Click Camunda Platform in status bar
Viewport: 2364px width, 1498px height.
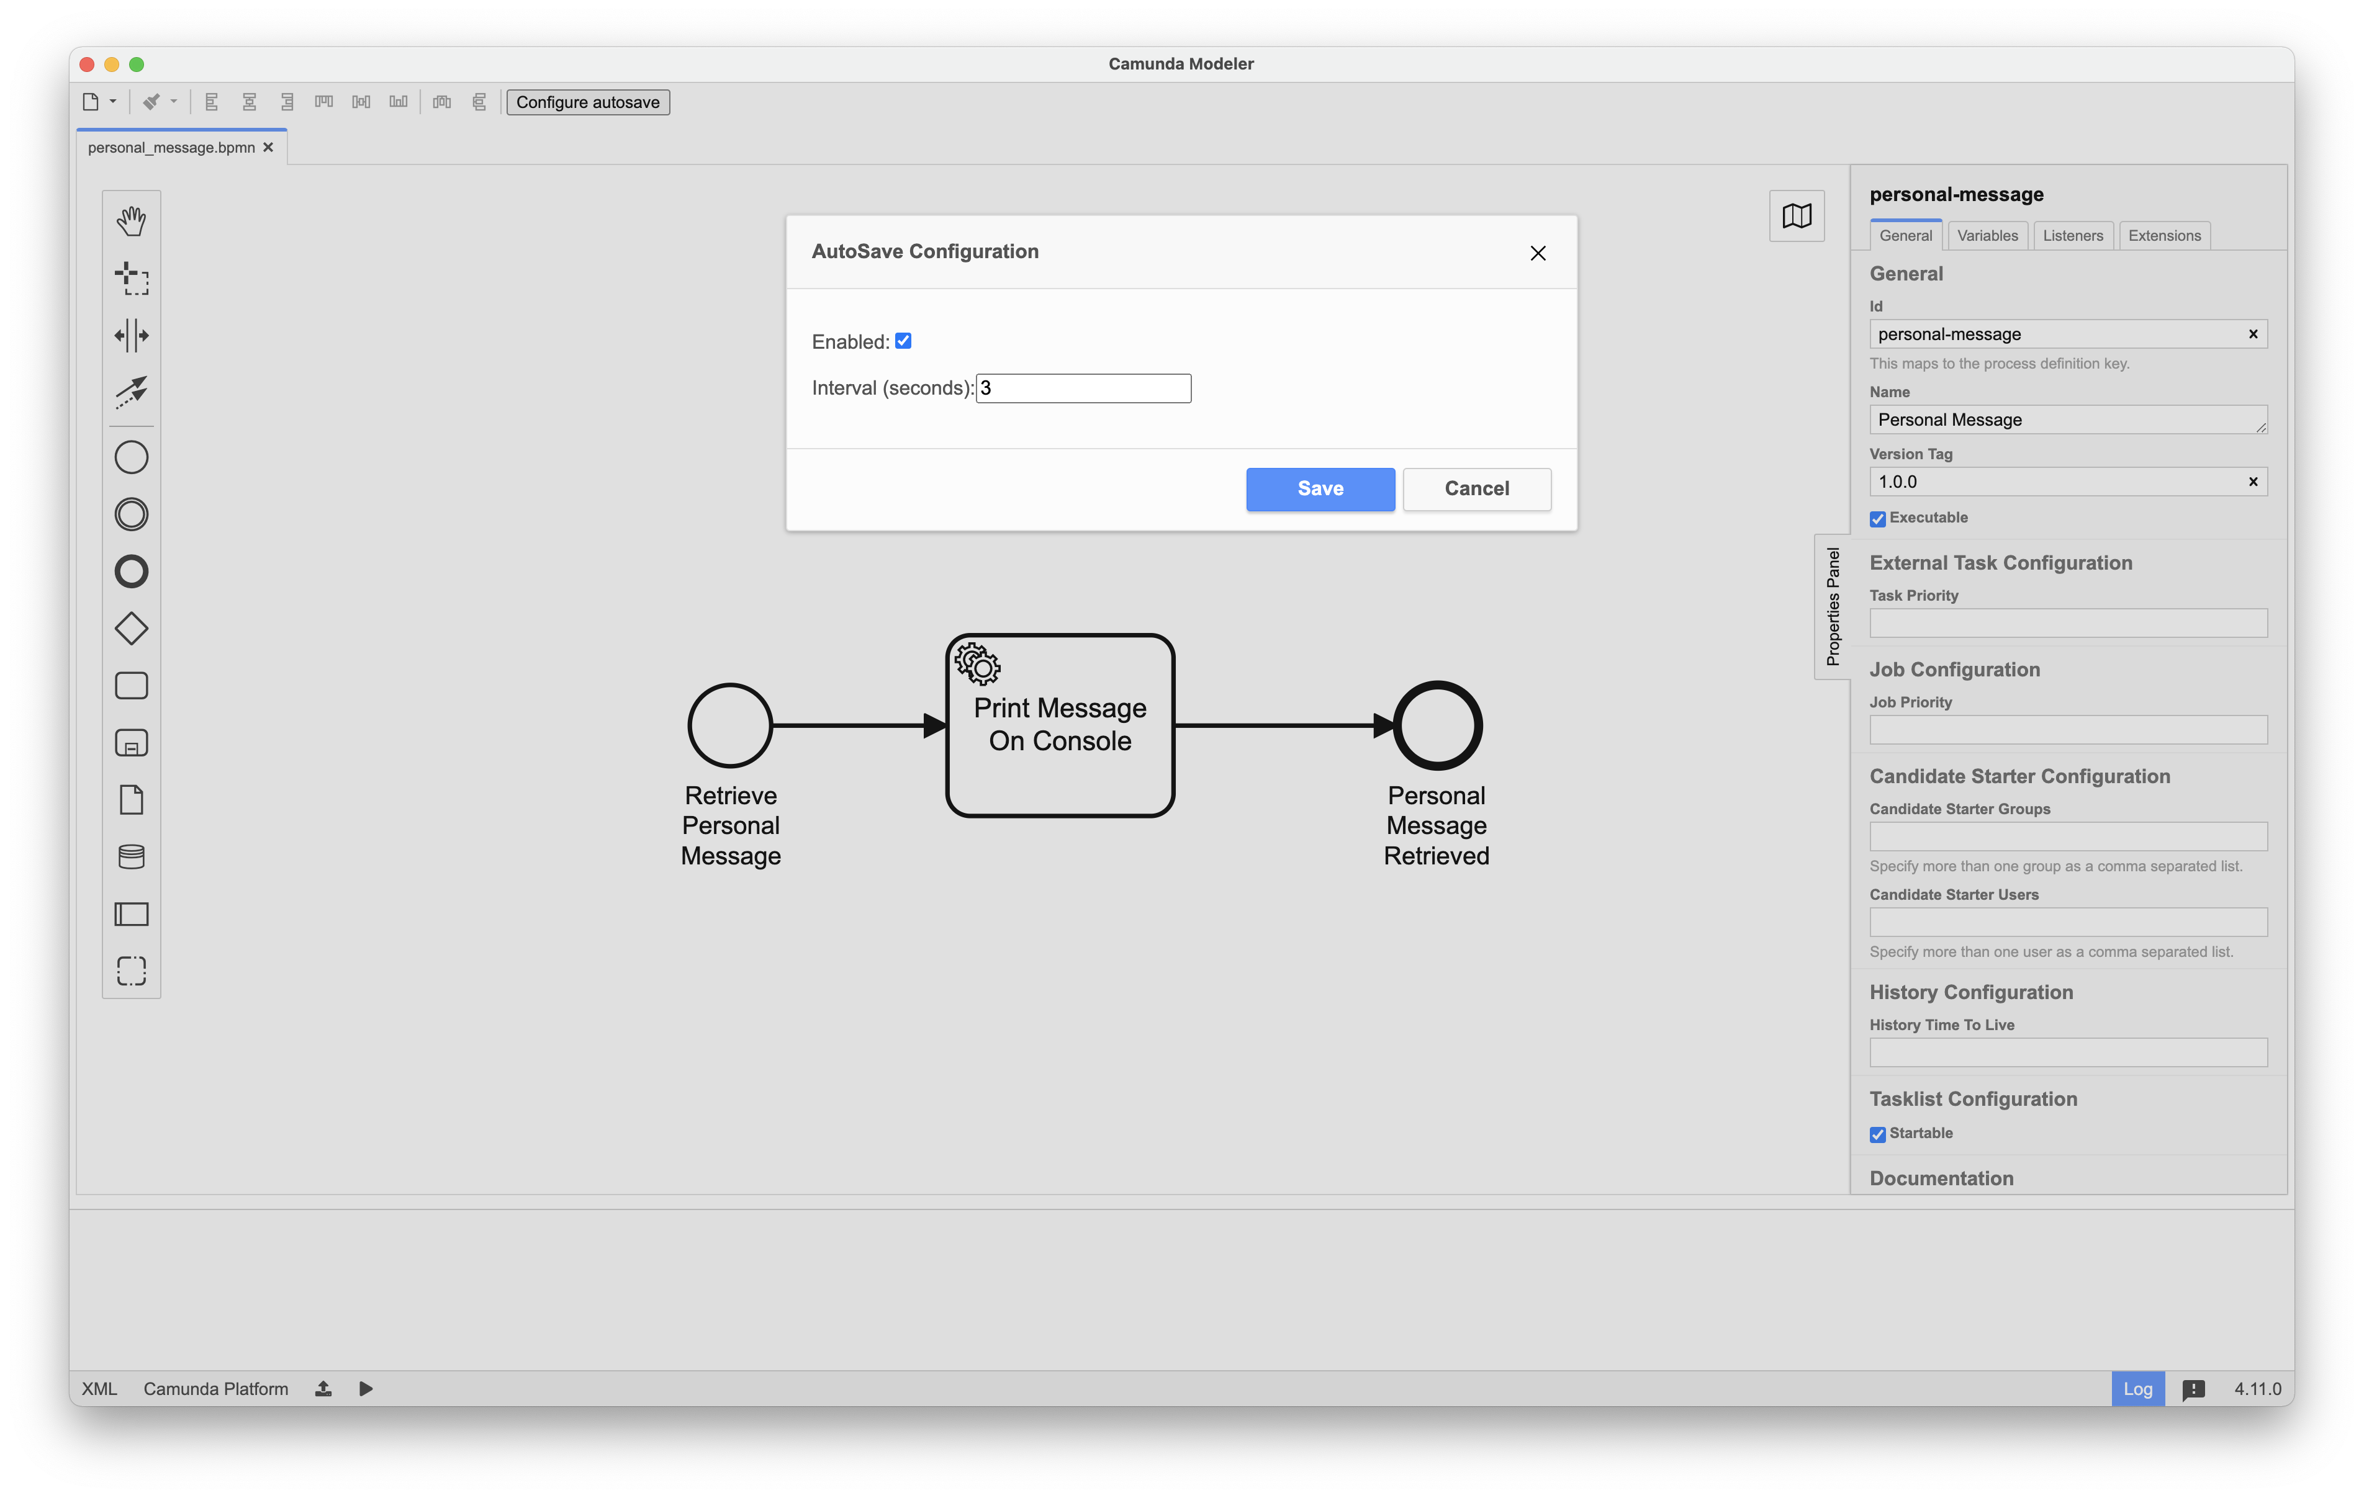[x=216, y=1388]
